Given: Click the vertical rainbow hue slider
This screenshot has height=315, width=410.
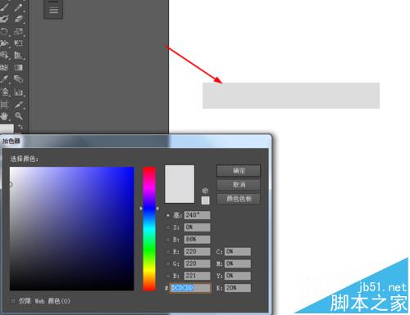Looking at the screenshot, I should point(149,228).
